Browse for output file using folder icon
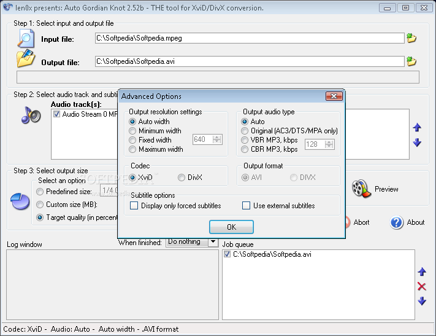The image size is (436, 336). pyautogui.click(x=411, y=61)
